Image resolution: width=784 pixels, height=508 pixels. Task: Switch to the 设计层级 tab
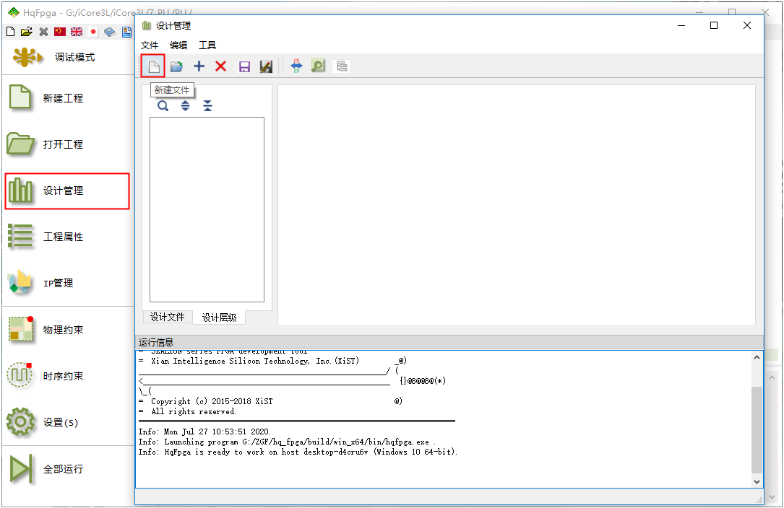219,317
